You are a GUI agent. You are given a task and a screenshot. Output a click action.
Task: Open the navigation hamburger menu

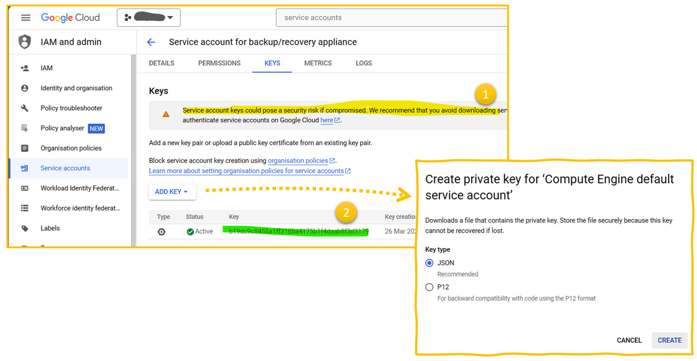[25, 17]
